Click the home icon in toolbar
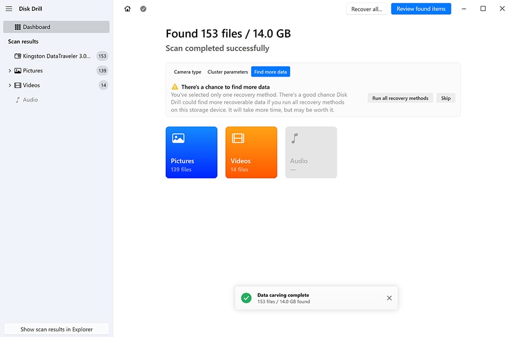This screenshot has width=511, height=337. [x=128, y=9]
